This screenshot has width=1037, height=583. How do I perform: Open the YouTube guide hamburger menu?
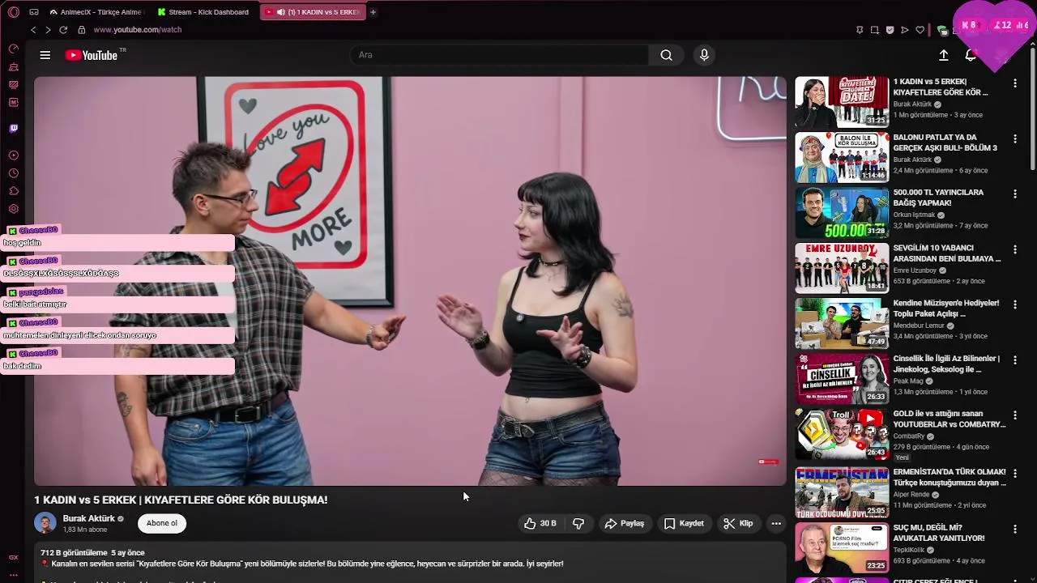click(x=45, y=55)
